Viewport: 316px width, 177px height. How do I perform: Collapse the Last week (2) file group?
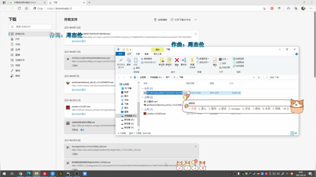[143, 97]
